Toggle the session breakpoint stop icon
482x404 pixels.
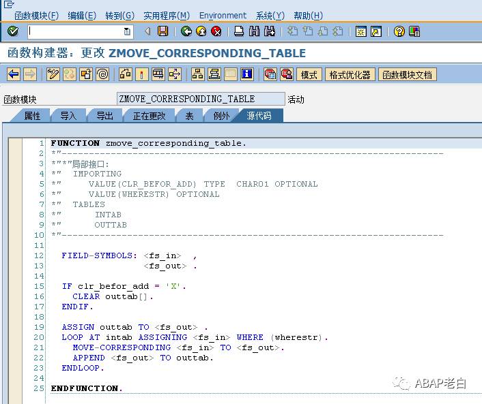[x=270, y=74]
